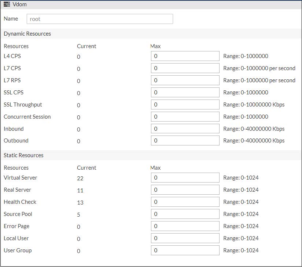
Task: Click the Inbound range 0-40000000 Kbps text
Action: click(x=254, y=129)
